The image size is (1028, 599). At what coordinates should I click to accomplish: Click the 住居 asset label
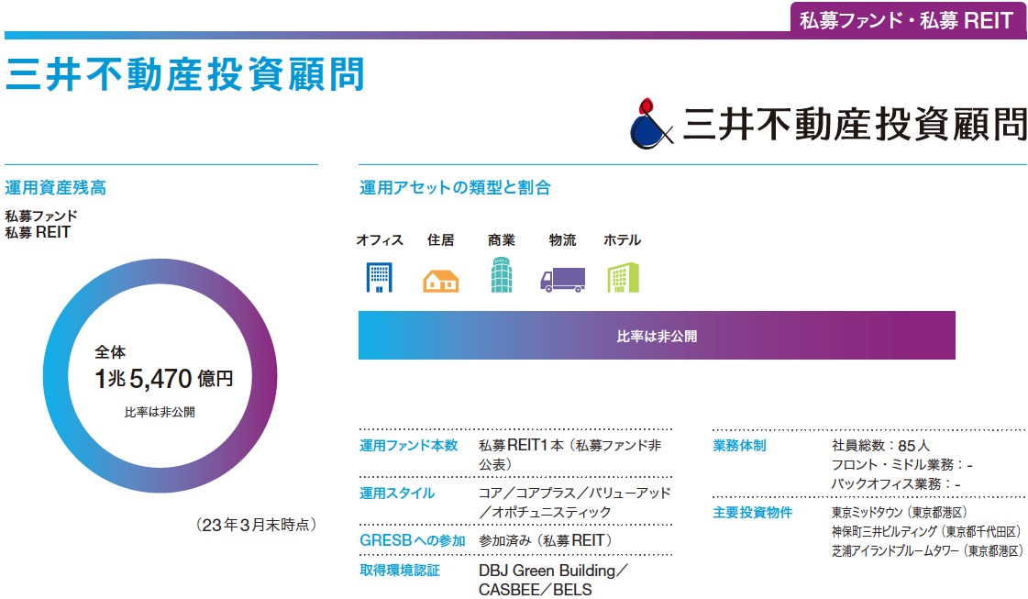click(x=440, y=240)
